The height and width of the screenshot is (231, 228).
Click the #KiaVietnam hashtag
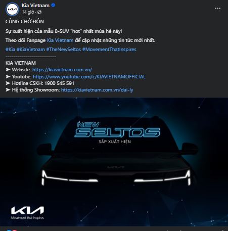(31, 50)
